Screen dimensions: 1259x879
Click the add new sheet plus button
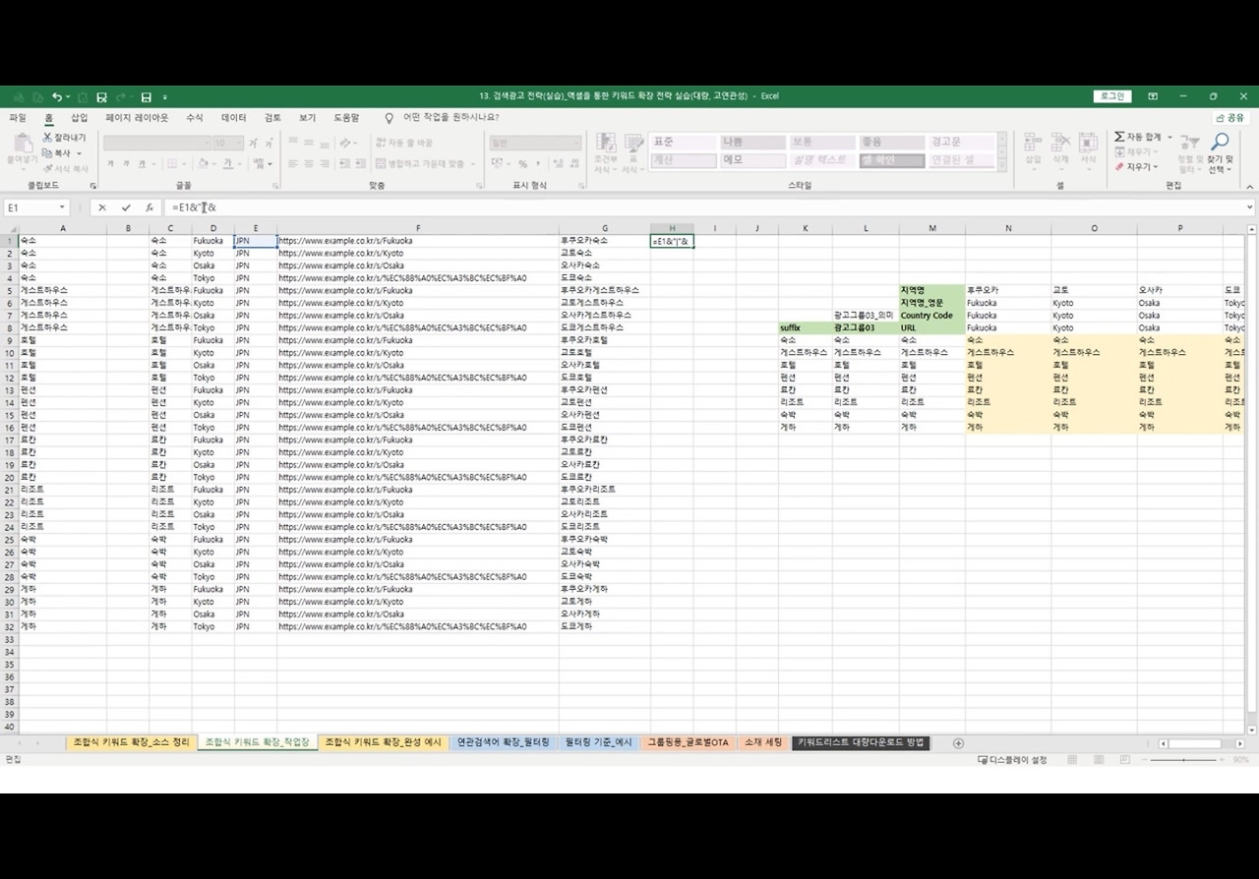pyautogui.click(x=958, y=743)
